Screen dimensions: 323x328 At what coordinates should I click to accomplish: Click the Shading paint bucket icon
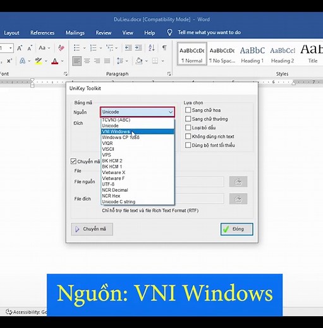tap(139, 61)
